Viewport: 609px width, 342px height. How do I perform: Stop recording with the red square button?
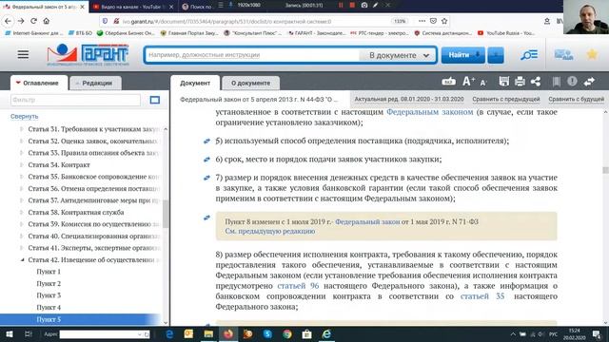coord(352,6)
